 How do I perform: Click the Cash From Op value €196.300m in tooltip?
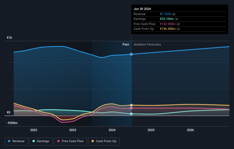click(168, 29)
